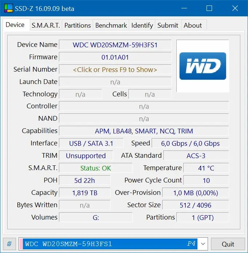Click the Sector Size value 512 / 4096
This screenshot has width=248, height=253.
[x=196, y=205]
